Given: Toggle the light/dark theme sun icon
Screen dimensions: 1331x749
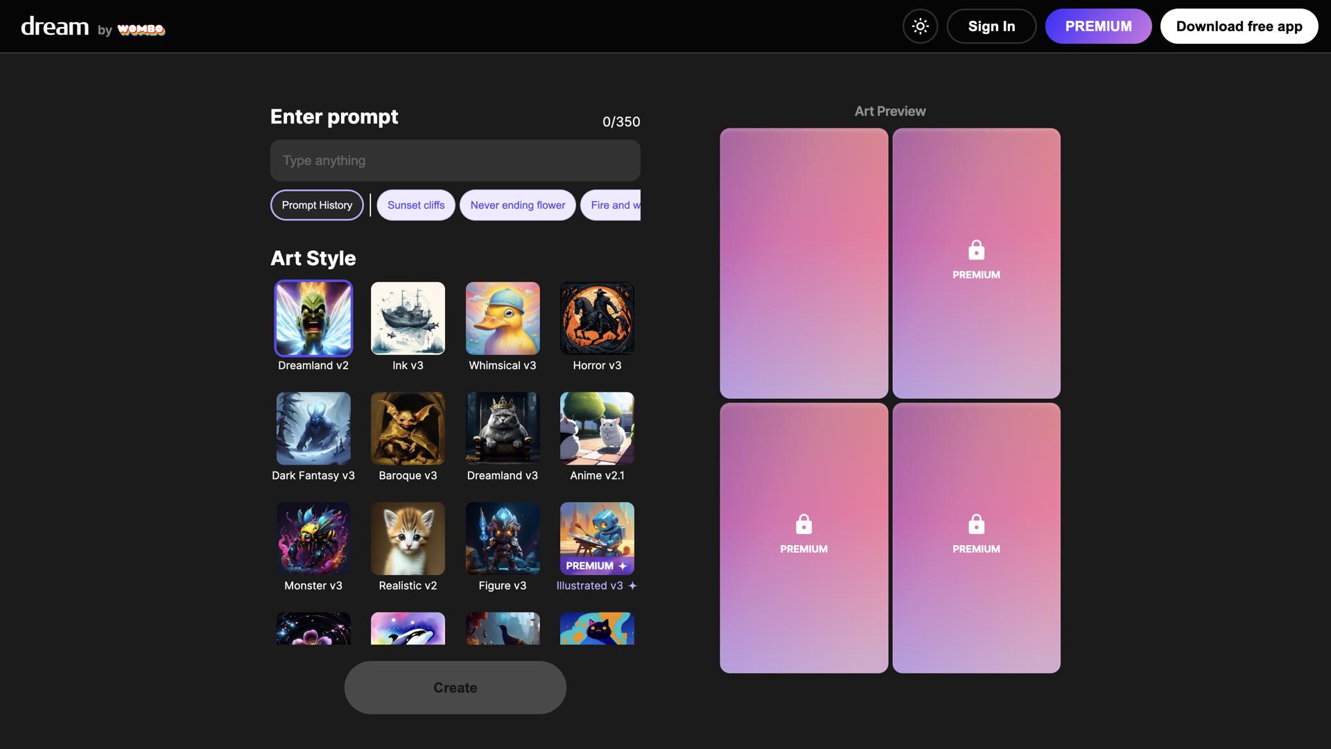Looking at the screenshot, I should (920, 26).
